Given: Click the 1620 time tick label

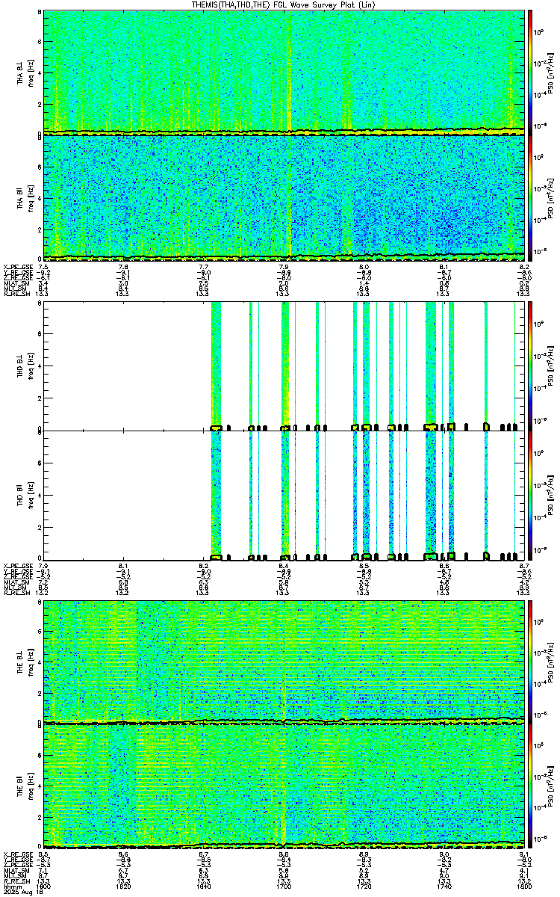Looking at the screenshot, I should [123, 887].
